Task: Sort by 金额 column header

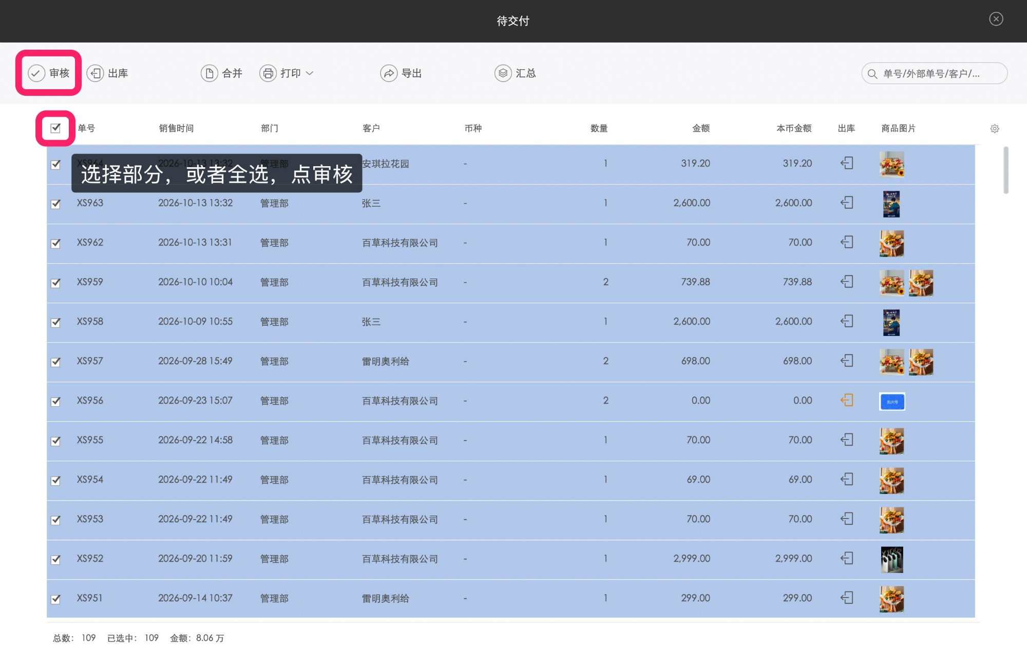Action: pos(701,128)
